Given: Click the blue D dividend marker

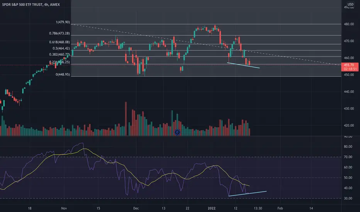Looking at the screenshot, I should [x=177, y=132].
